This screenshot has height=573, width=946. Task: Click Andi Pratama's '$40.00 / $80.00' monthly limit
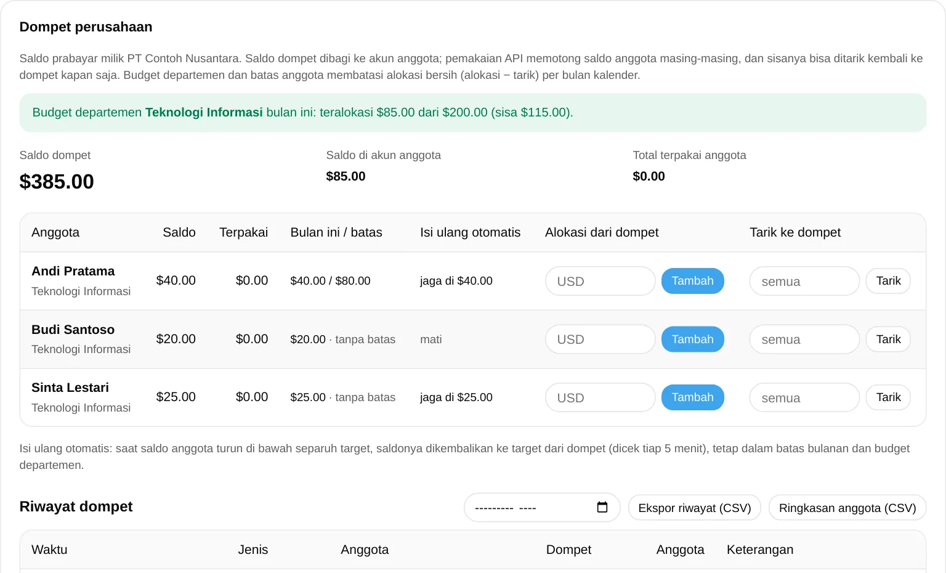tap(331, 281)
